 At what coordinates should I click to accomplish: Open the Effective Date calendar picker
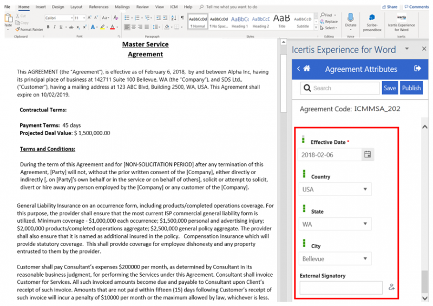point(368,154)
